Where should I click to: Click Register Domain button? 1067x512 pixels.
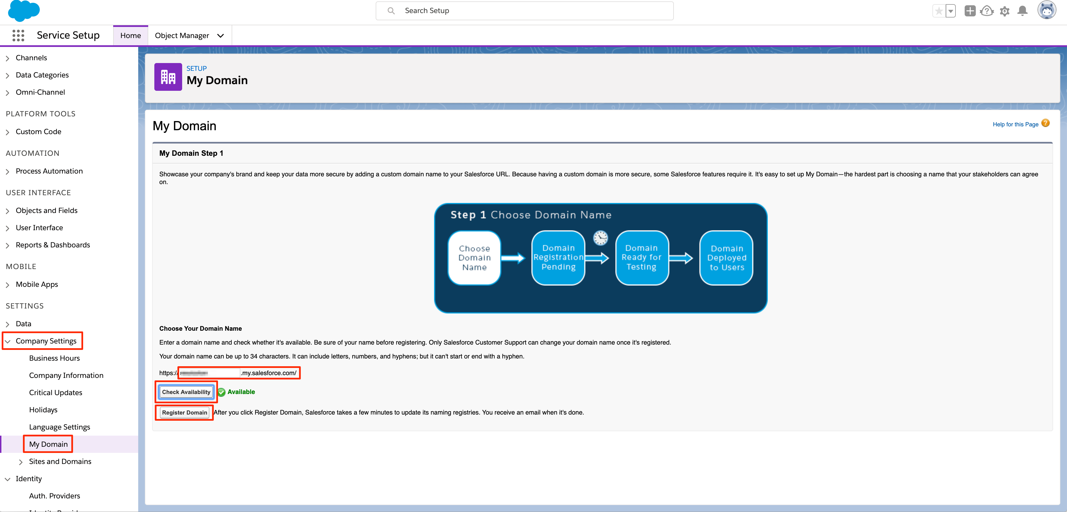[184, 412]
